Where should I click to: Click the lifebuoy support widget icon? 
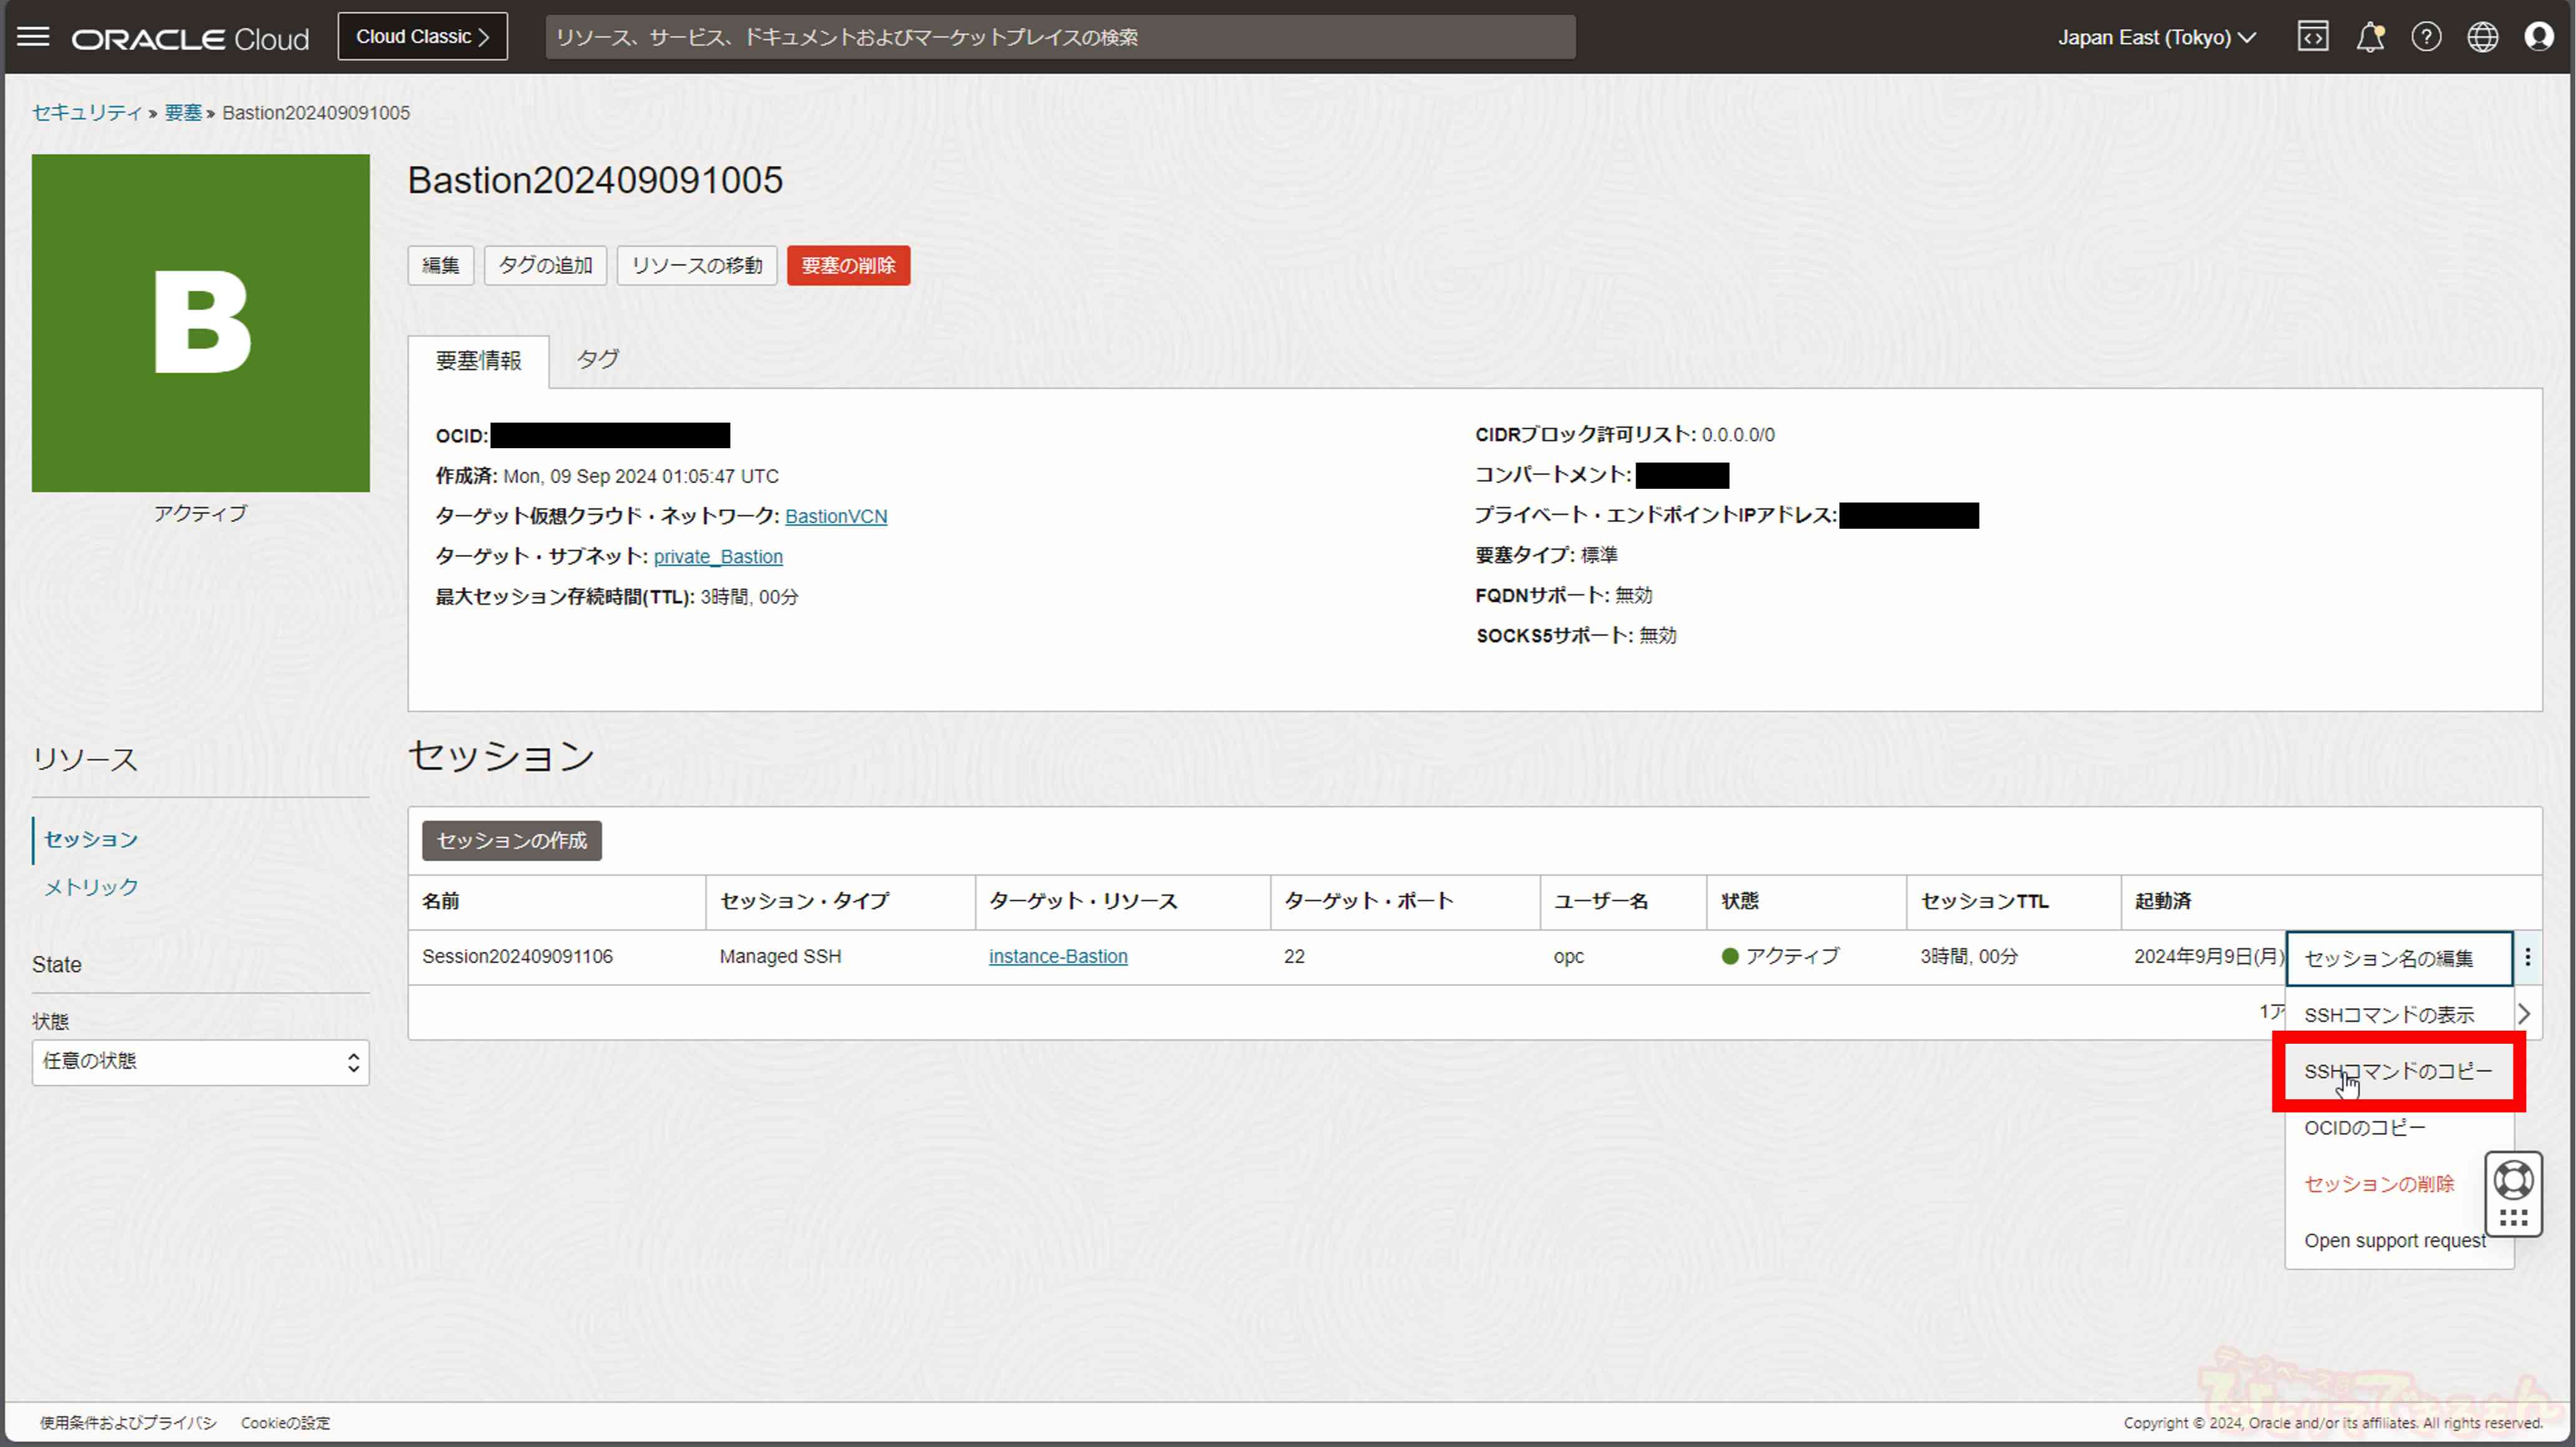coord(2513,1180)
